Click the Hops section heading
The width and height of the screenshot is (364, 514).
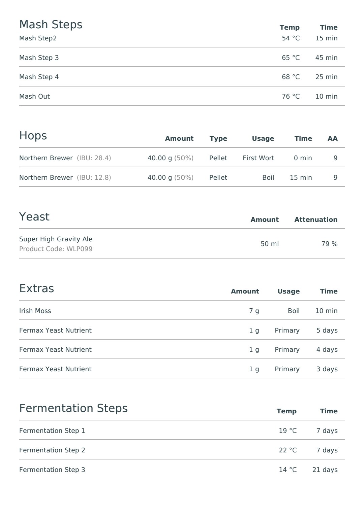tap(33, 136)
